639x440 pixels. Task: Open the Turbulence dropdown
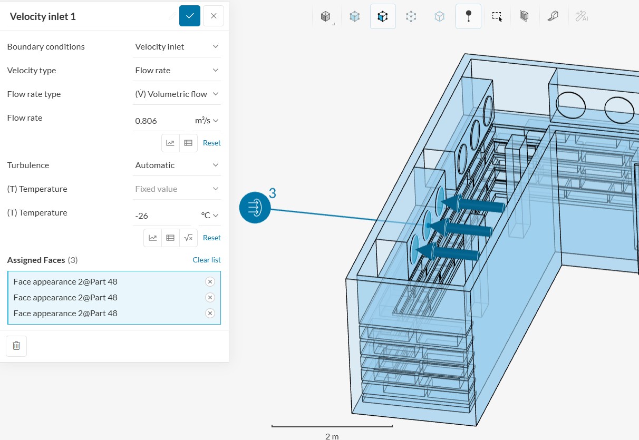(177, 165)
